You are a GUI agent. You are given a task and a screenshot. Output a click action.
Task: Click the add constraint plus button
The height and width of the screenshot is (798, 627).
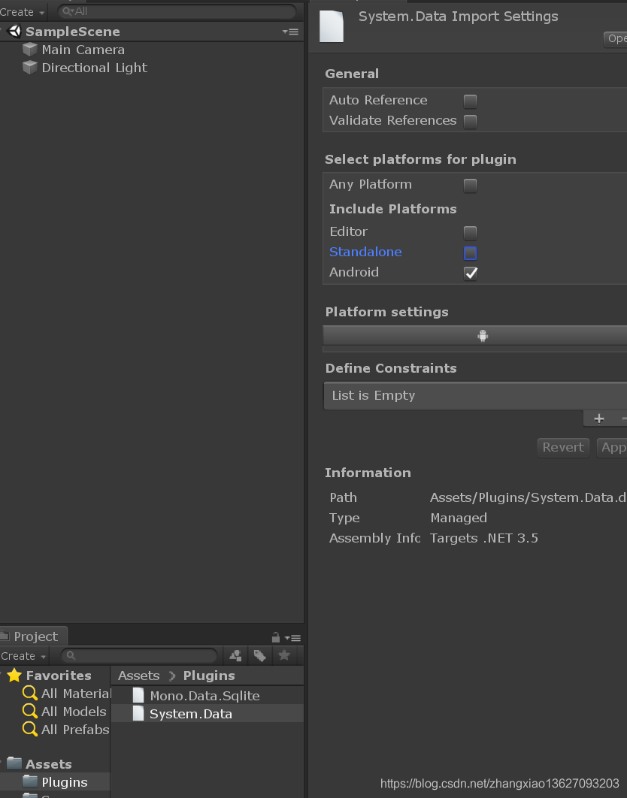click(599, 419)
